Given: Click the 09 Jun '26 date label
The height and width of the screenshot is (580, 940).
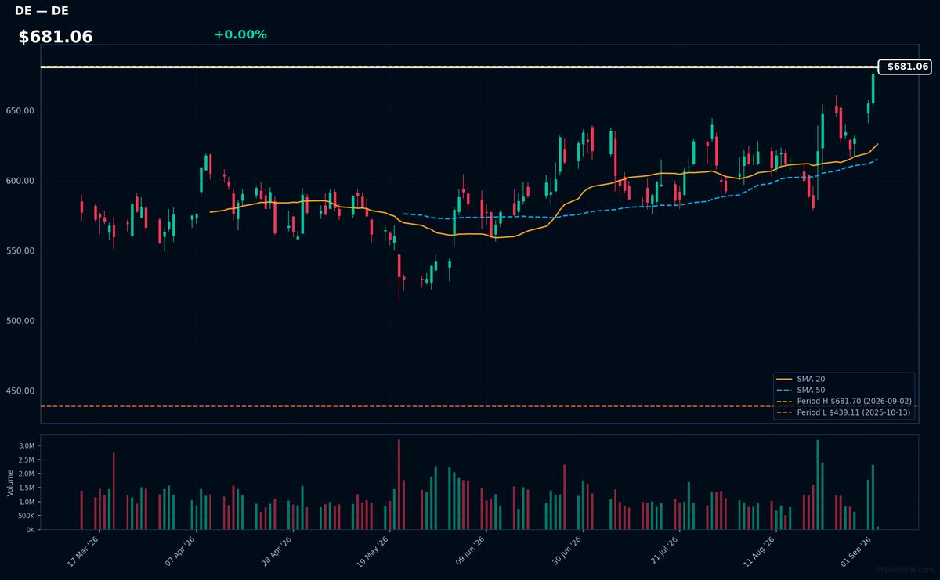Looking at the screenshot, I should [470, 552].
